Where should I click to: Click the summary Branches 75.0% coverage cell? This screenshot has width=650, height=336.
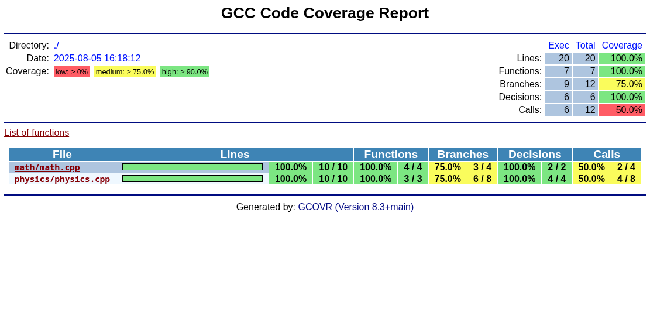click(621, 84)
